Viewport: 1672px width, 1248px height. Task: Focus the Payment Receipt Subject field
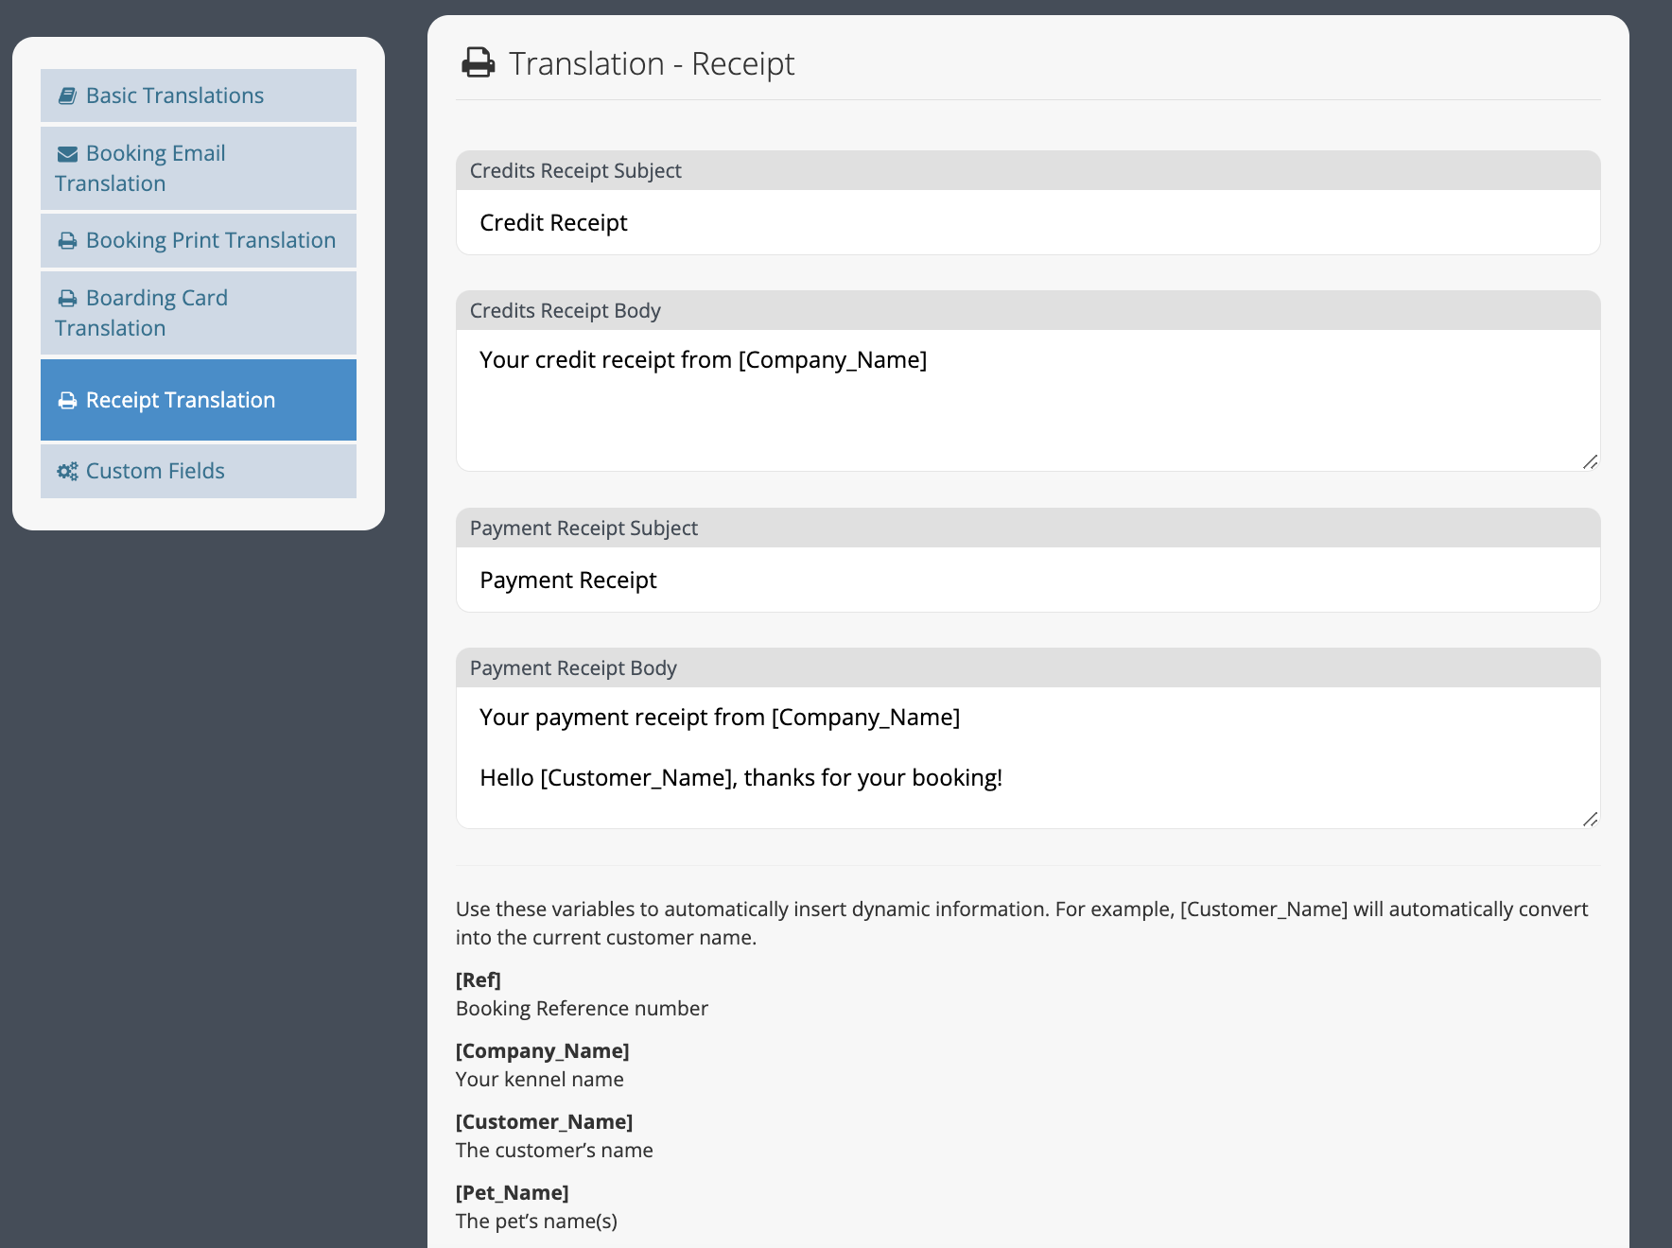(x=1028, y=580)
